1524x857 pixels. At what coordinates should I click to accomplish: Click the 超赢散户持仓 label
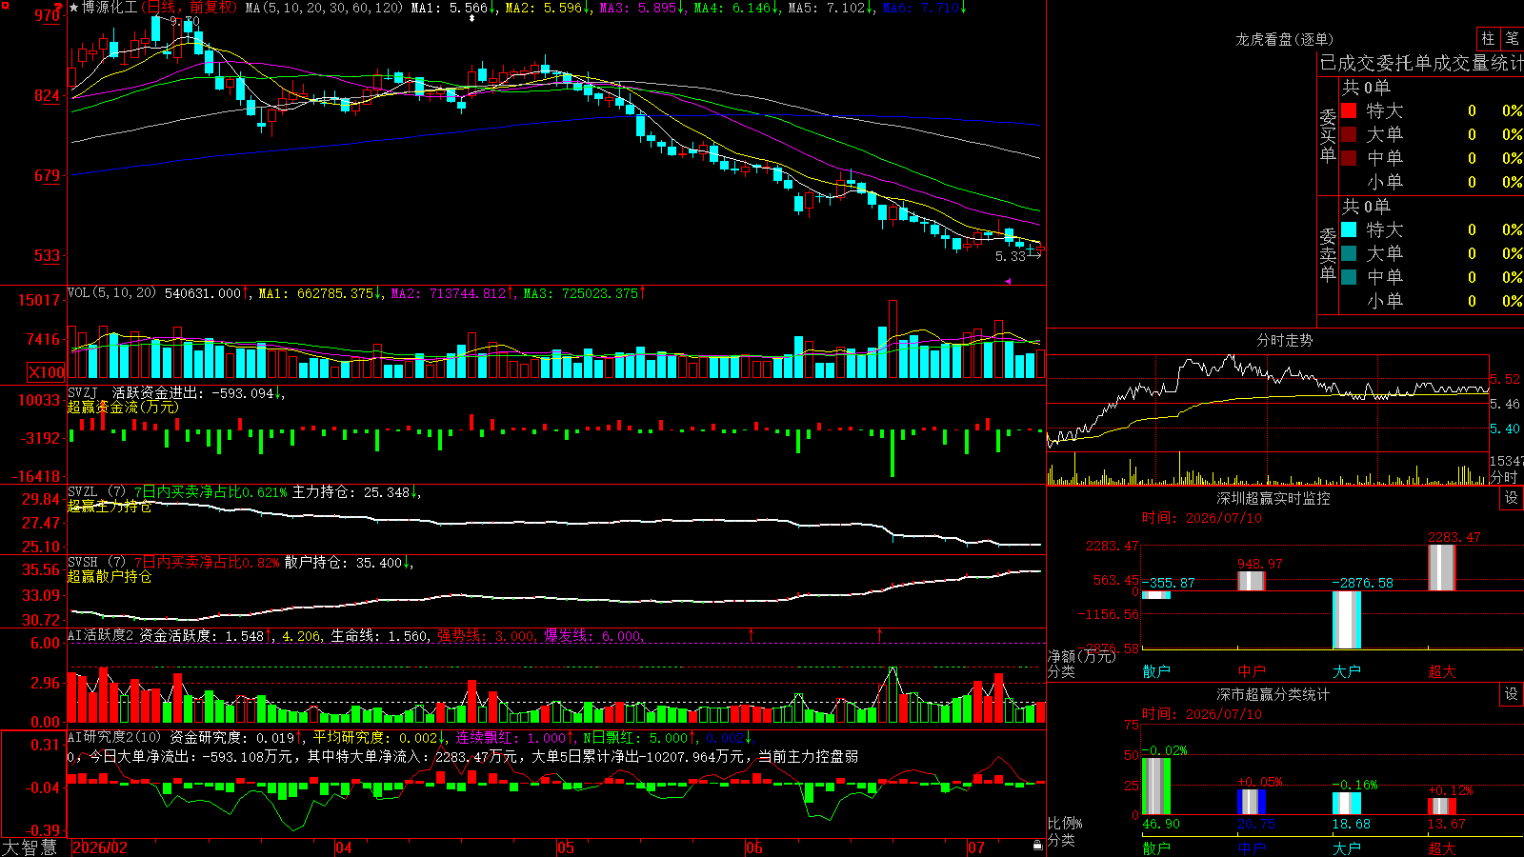click(x=110, y=577)
